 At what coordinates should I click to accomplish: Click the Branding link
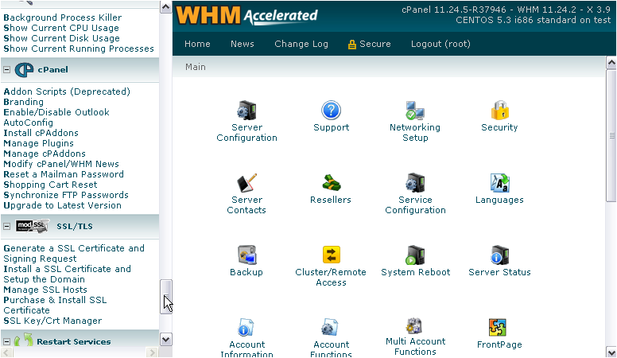click(24, 102)
